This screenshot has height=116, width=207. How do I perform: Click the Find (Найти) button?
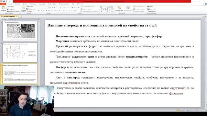point(150,6)
